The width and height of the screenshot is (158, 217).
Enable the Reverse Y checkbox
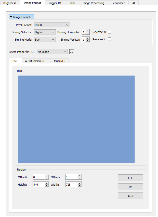(x=110, y=39)
